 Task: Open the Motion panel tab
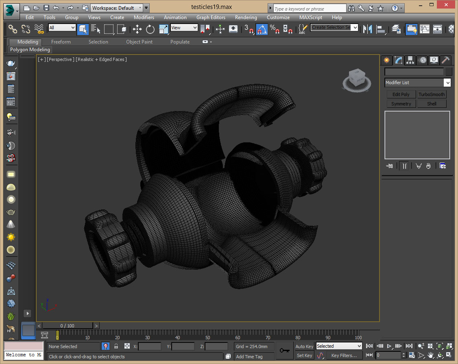(422, 60)
